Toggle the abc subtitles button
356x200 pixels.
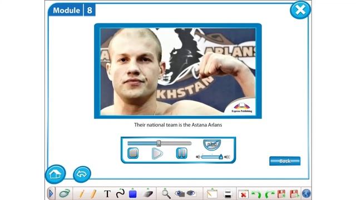(x=212, y=144)
